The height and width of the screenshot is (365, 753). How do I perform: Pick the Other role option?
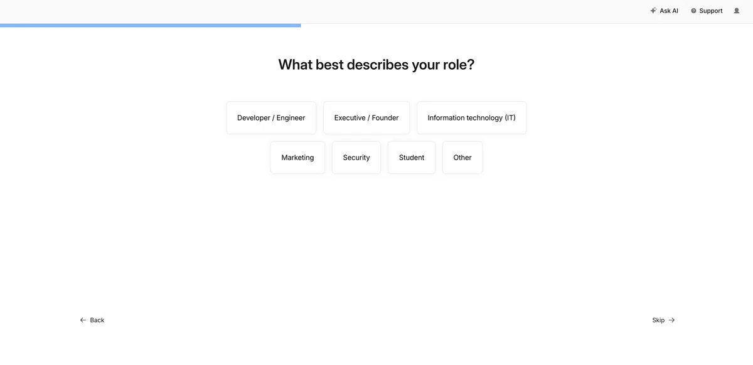pos(462,158)
